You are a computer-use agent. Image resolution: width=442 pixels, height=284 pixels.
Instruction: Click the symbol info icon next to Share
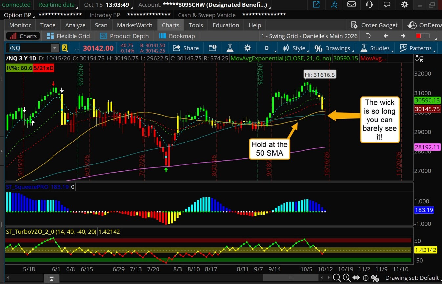point(212,48)
